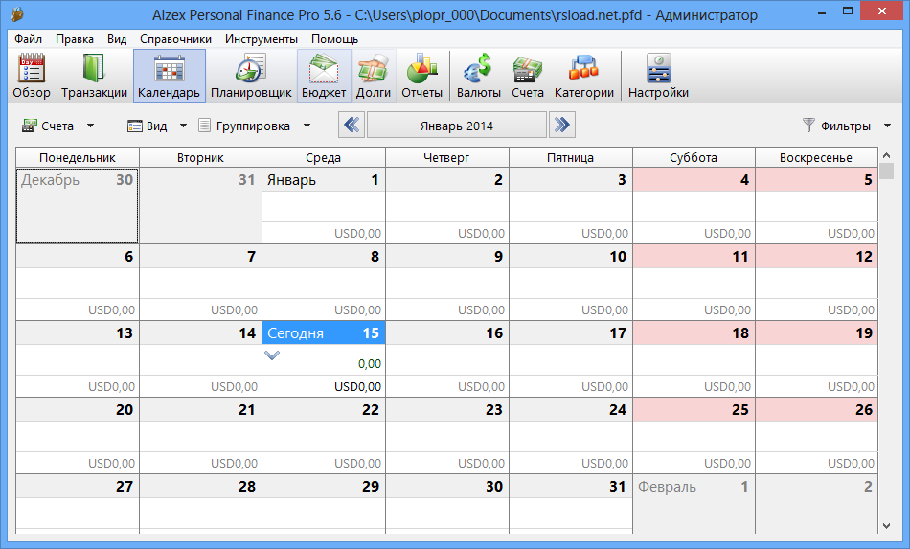Image resolution: width=910 pixels, height=549 pixels.
Task: Open the Правка menu
Action: (x=75, y=39)
